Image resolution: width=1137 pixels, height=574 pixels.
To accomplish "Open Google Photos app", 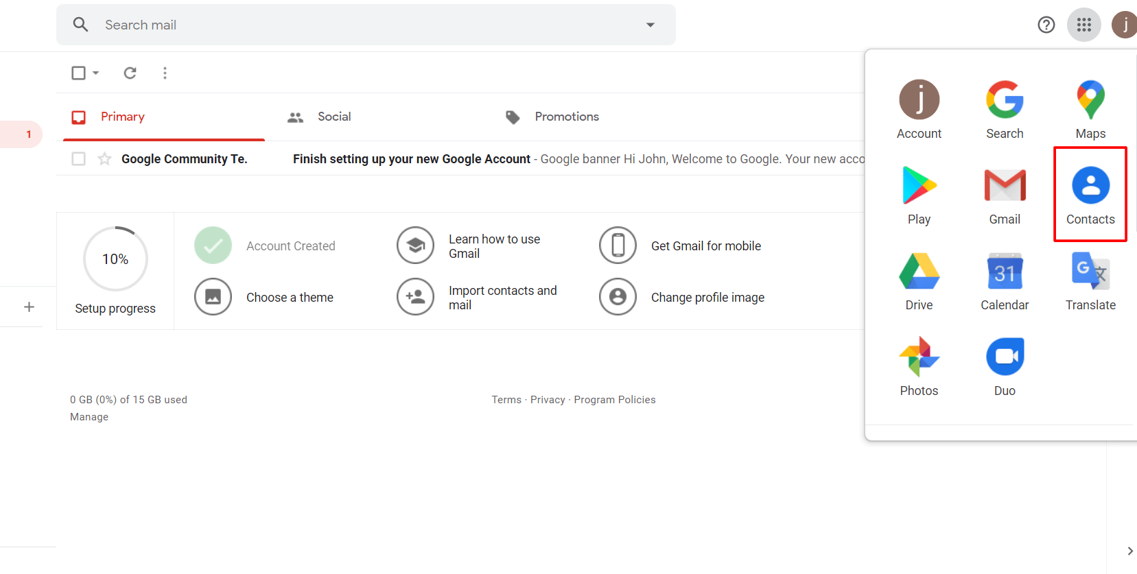I will pos(919,367).
